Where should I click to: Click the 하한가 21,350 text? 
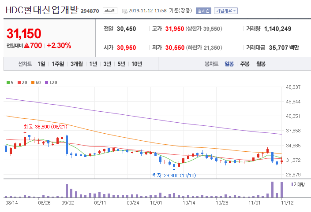(x=204, y=48)
